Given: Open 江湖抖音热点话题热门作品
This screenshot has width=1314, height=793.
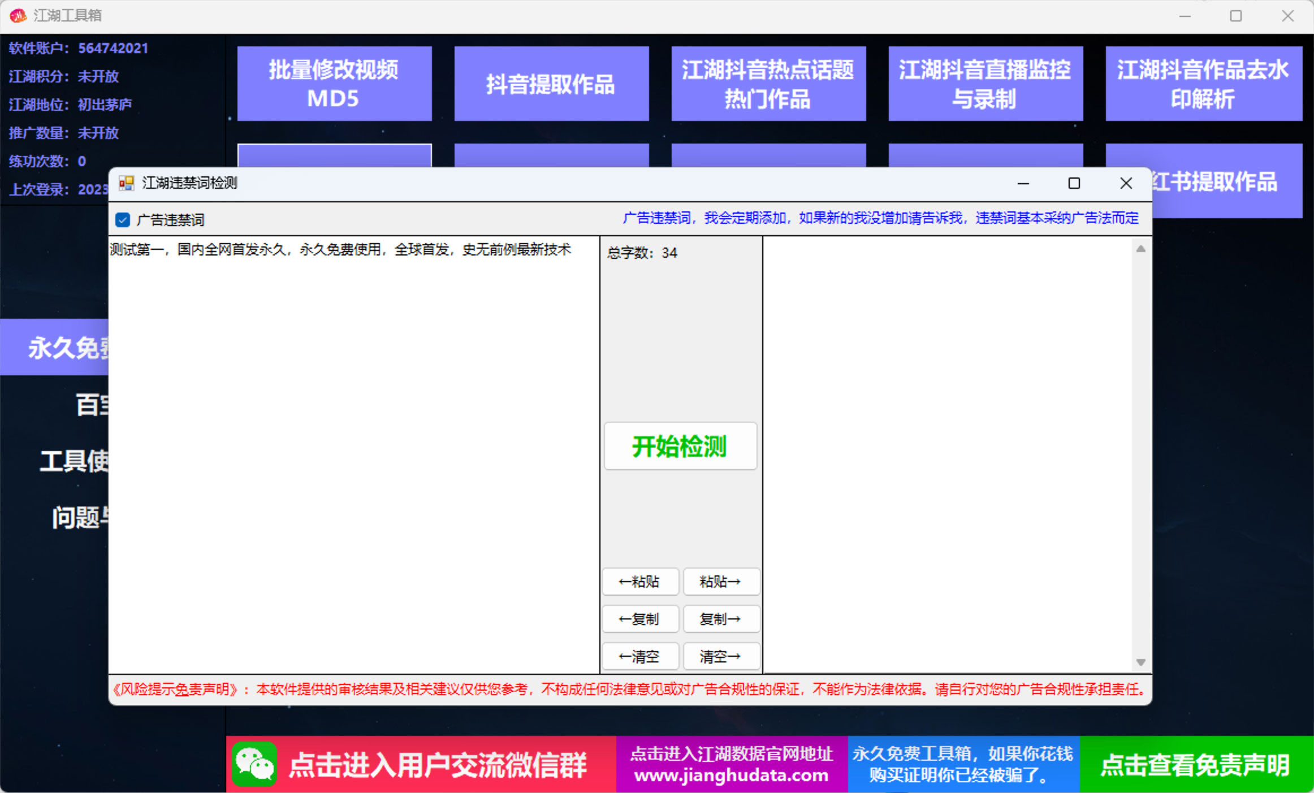Looking at the screenshot, I should pos(768,83).
